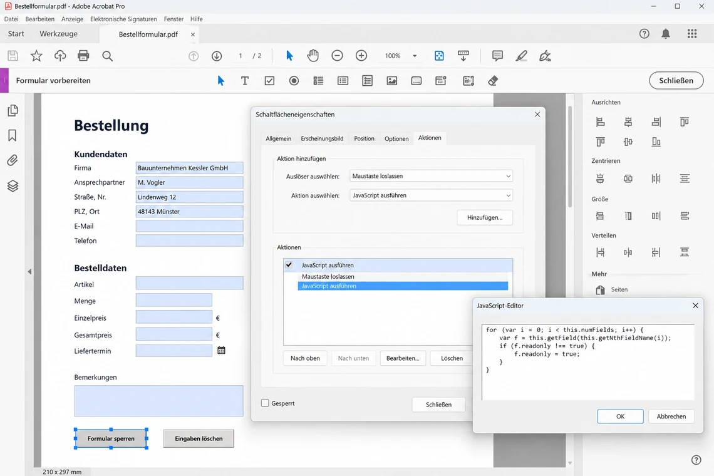
Task: Click the Bearbeiten... button
Action: [x=403, y=358]
